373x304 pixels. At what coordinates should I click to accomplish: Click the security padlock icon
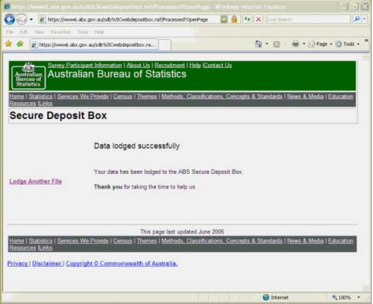pyautogui.click(x=234, y=19)
